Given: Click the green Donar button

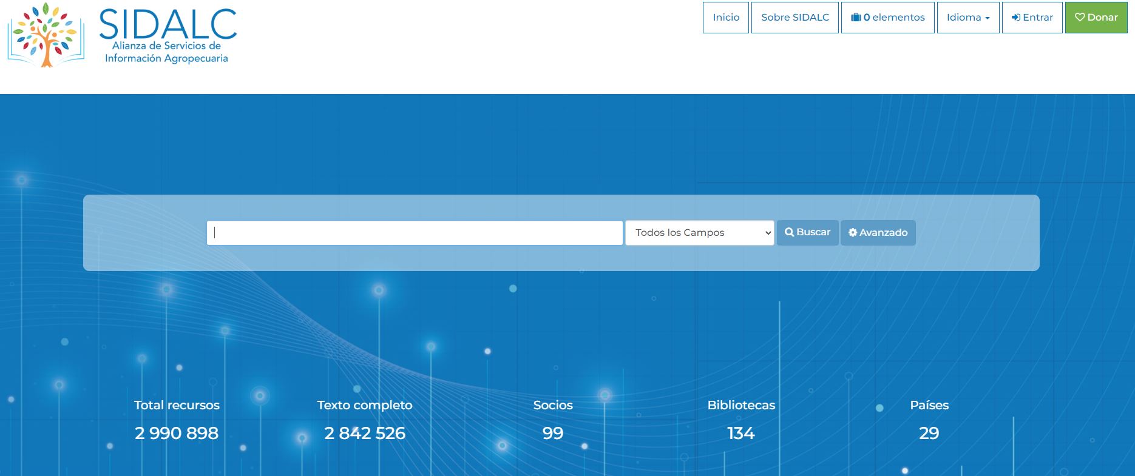Looking at the screenshot, I should [x=1096, y=18].
